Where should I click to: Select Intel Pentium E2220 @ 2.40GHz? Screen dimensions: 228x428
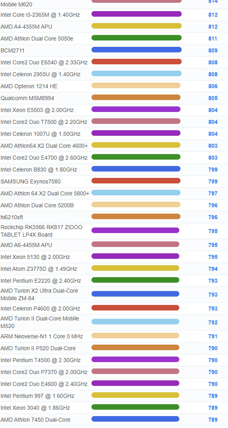click(x=41, y=281)
